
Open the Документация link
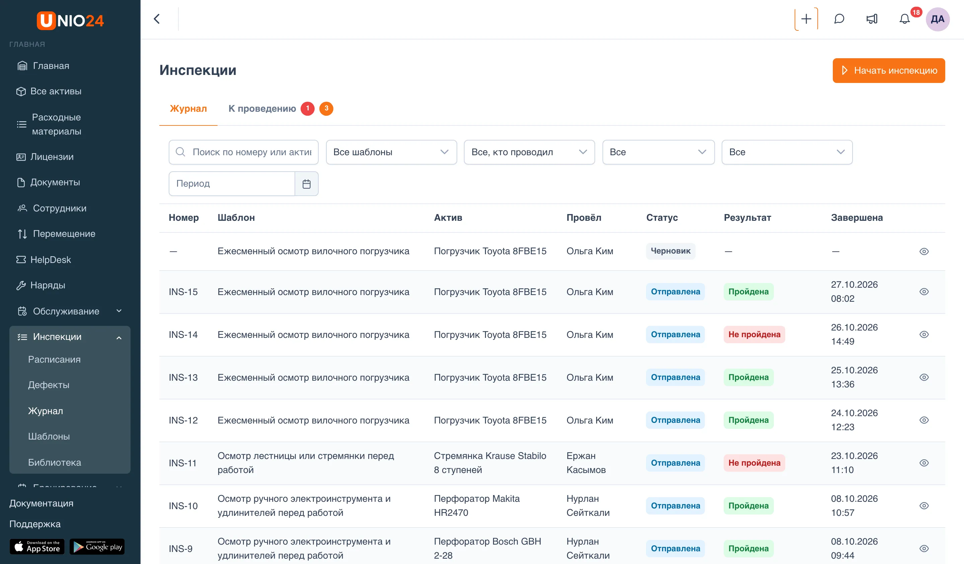pos(41,503)
